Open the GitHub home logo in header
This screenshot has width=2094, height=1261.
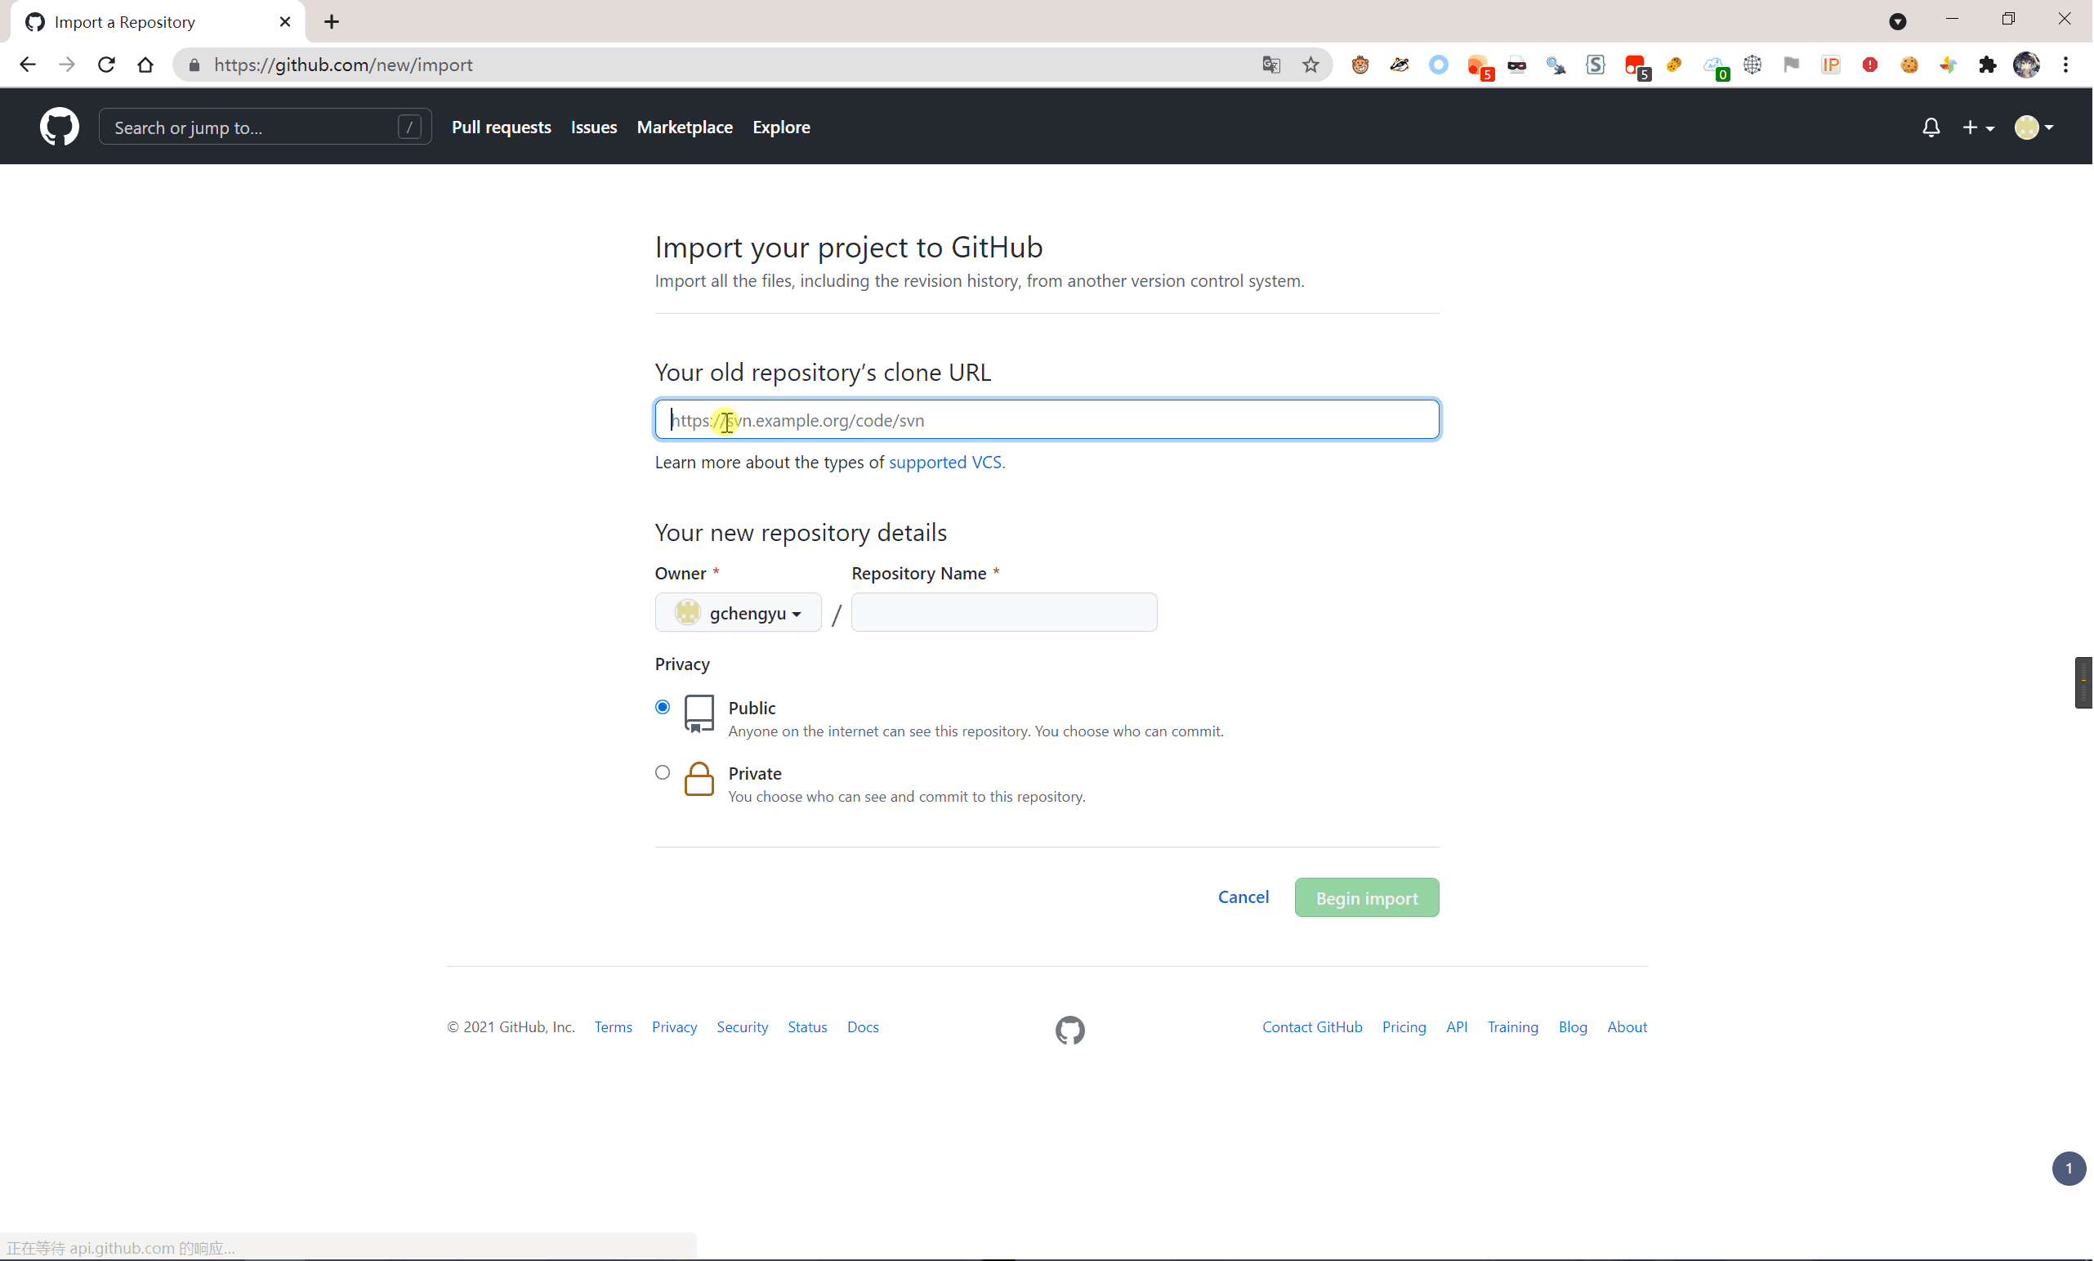click(60, 127)
